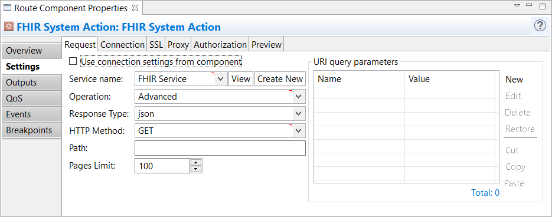Close the Route Component Properties tab

coord(136,8)
